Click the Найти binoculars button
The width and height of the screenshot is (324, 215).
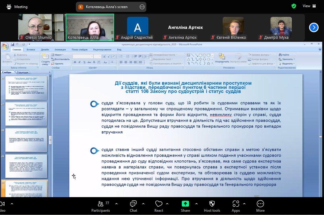point(284,55)
